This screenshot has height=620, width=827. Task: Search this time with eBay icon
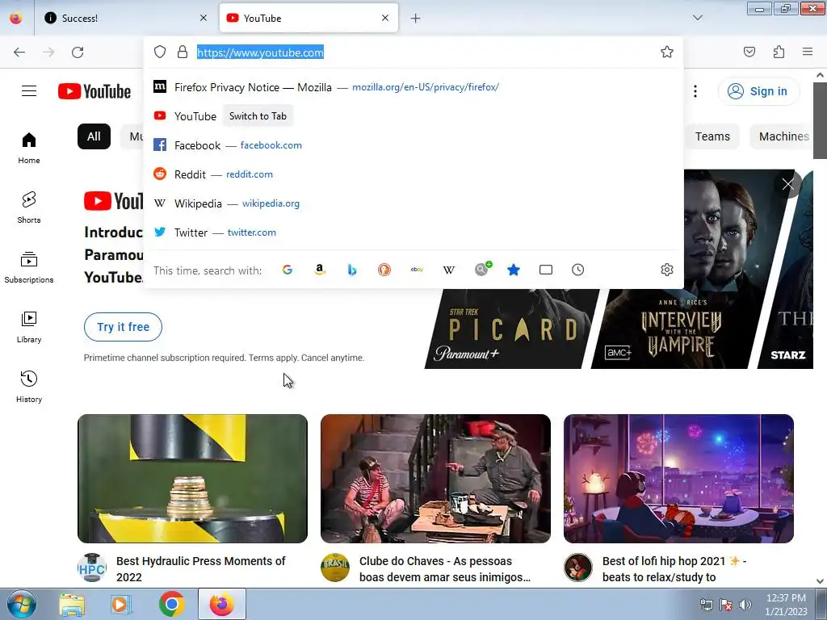(x=417, y=270)
